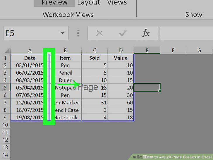The height and width of the screenshot is (160, 213).
Task: Select column B header
Action: pyautogui.click(x=65, y=50)
